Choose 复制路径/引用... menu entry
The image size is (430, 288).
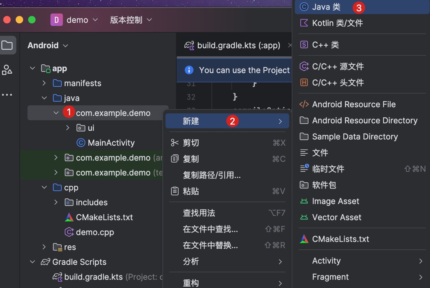227,175
